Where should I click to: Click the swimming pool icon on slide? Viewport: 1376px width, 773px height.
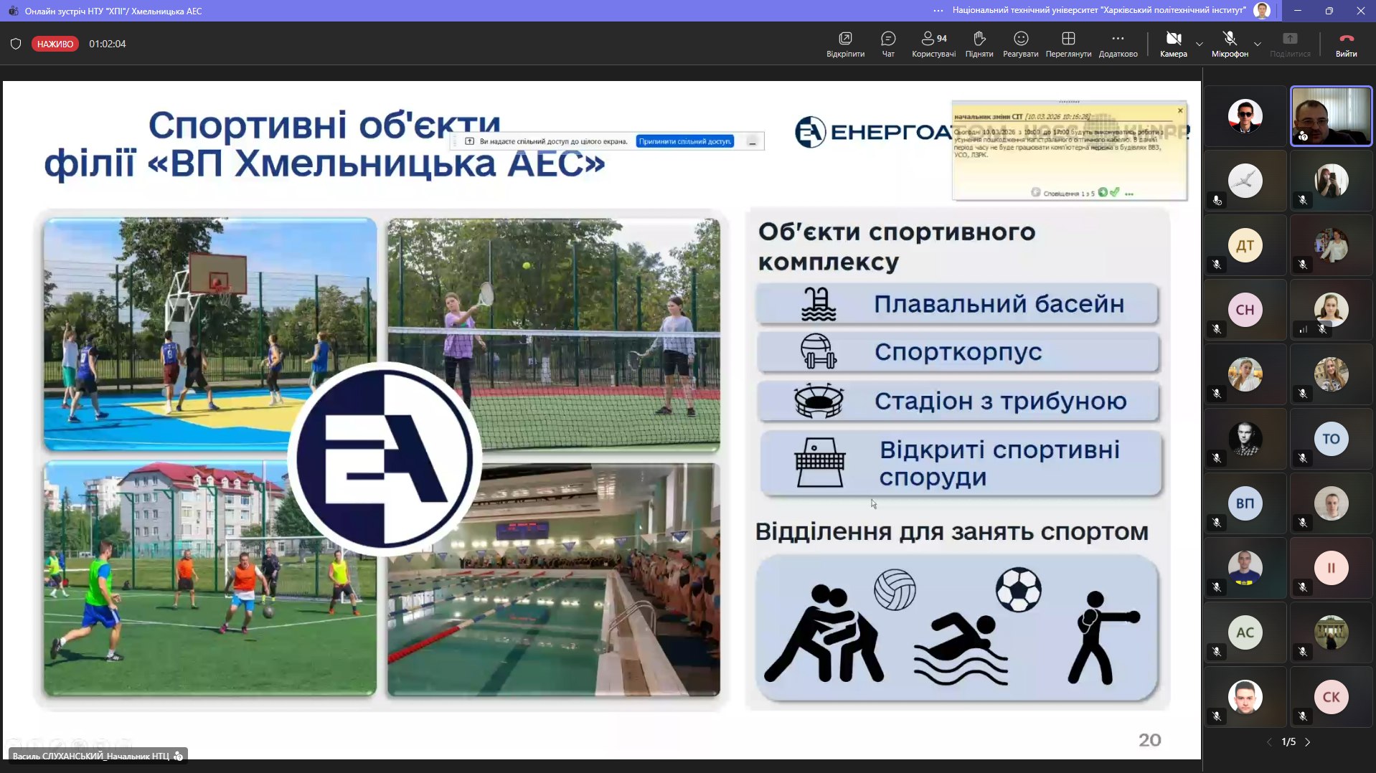click(x=819, y=304)
